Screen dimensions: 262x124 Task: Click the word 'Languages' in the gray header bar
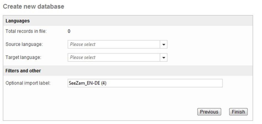pos(17,21)
